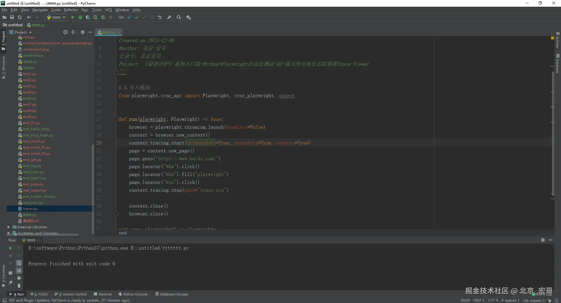561x303 pixels.
Task: Open the Tools menu
Action: (x=96, y=10)
